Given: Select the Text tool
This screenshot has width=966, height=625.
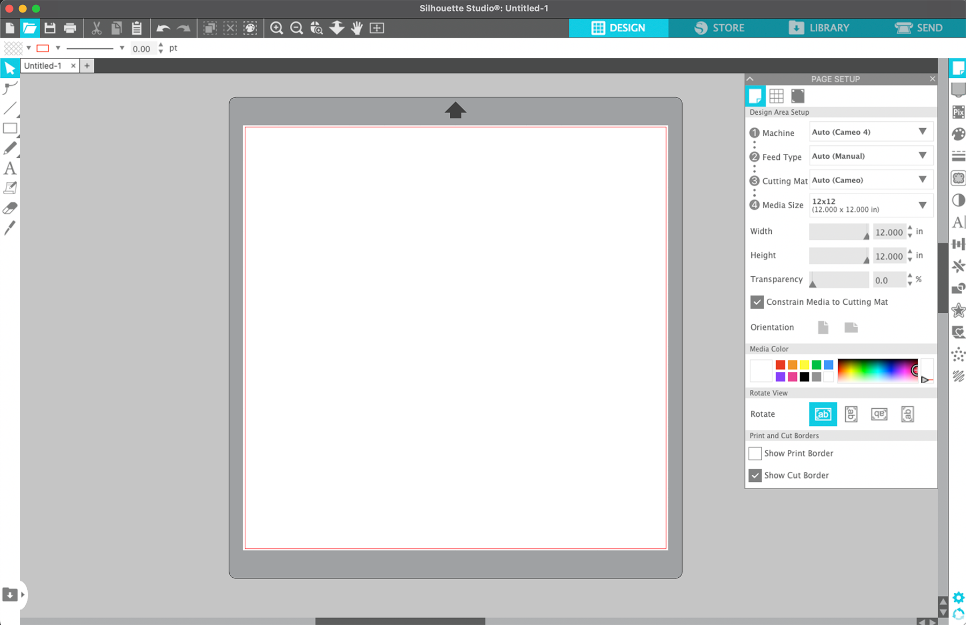Looking at the screenshot, I should pos(10,168).
